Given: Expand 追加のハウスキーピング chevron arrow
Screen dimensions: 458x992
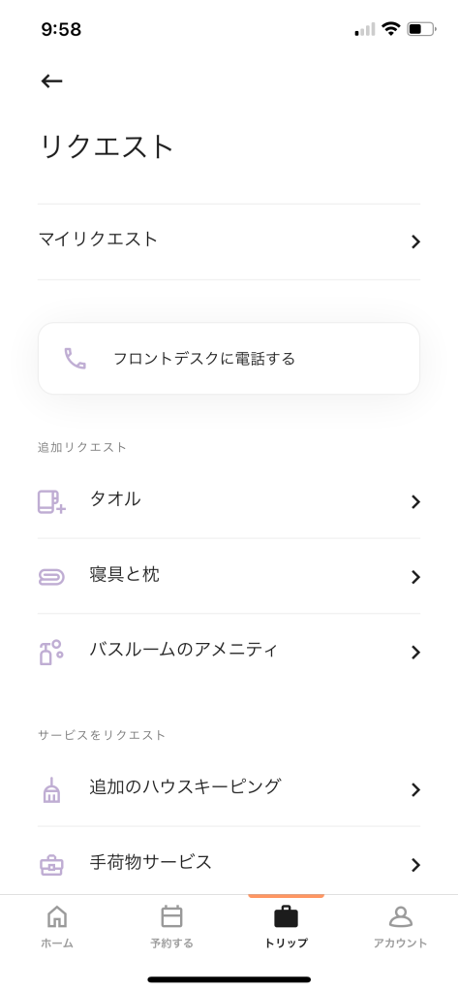Looking at the screenshot, I should click(415, 789).
